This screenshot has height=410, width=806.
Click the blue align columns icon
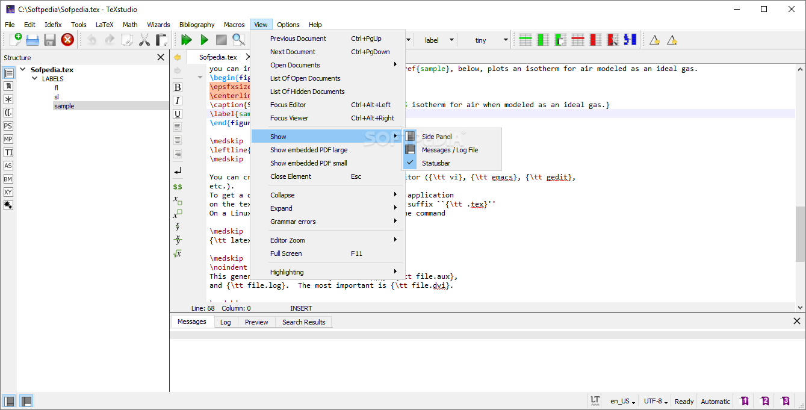(x=630, y=40)
